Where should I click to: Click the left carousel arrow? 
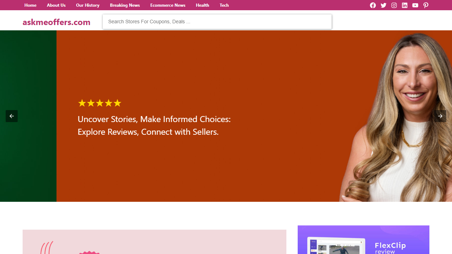coord(11,116)
